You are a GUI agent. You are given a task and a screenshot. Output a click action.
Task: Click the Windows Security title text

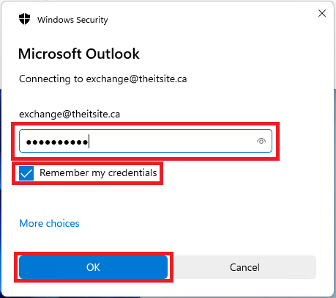point(72,20)
